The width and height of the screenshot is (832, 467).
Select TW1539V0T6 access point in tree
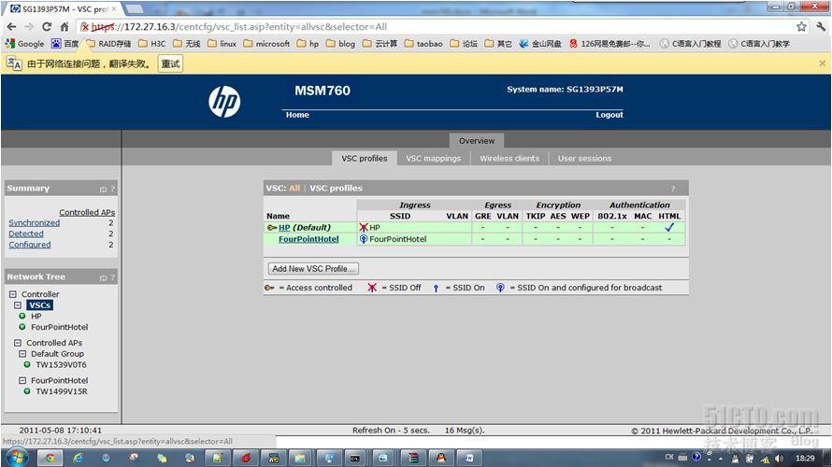61,364
